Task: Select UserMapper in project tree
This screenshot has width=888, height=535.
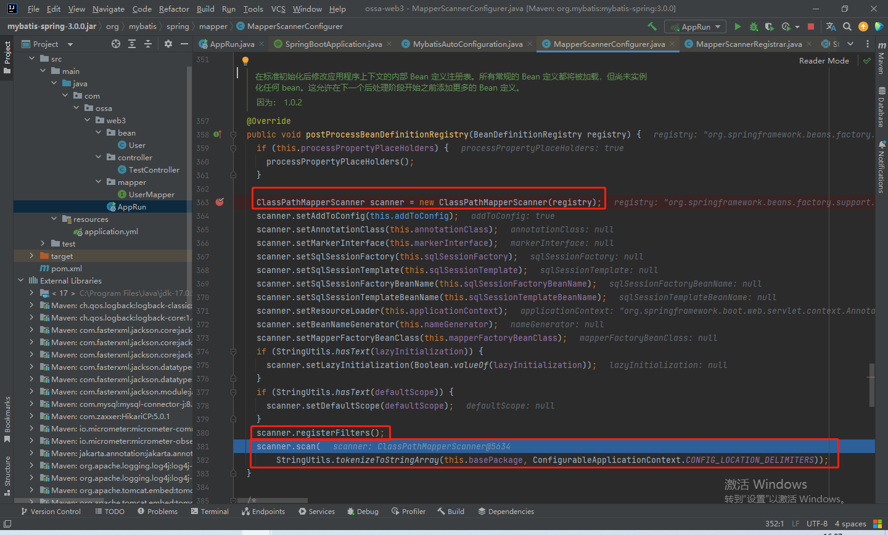Action: 152,194
